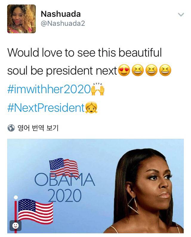This screenshot has height=237, width=191.
Task: Click the last laughing emoji in the row
Action: 165,71
